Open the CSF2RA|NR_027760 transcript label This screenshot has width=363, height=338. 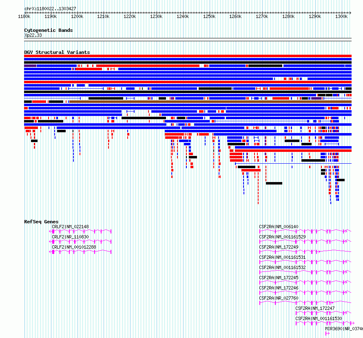tap(279, 298)
